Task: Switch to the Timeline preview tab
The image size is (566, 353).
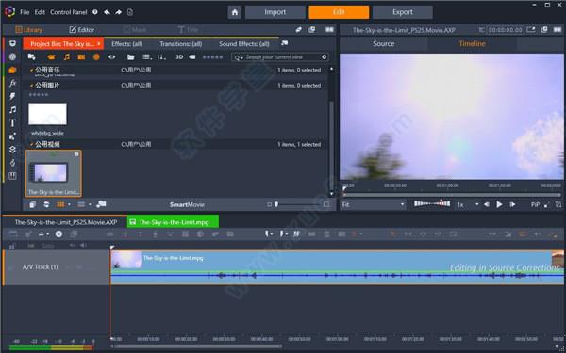Action: (472, 44)
